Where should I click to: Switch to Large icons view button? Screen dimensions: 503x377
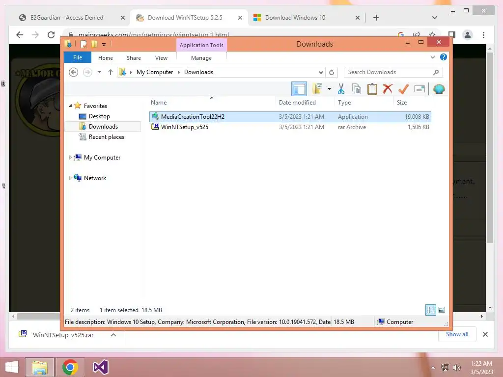(442, 310)
